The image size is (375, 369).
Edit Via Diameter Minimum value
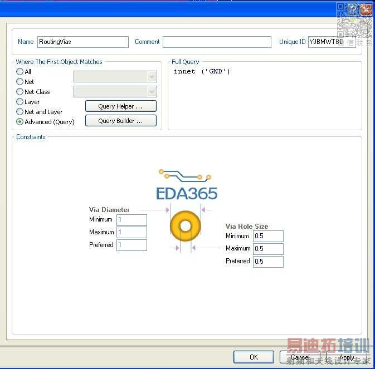132,220
